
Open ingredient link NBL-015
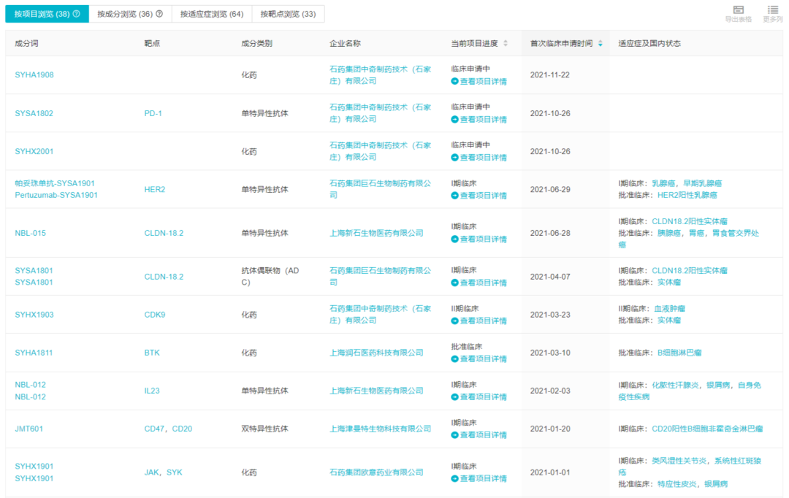coord(30,234)
